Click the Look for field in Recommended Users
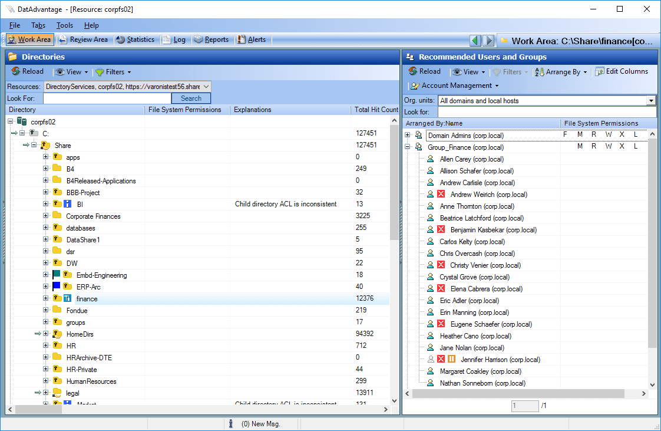The width and height of the screenshot is (661, 431). pyautogui.click(x=546, y=112)
